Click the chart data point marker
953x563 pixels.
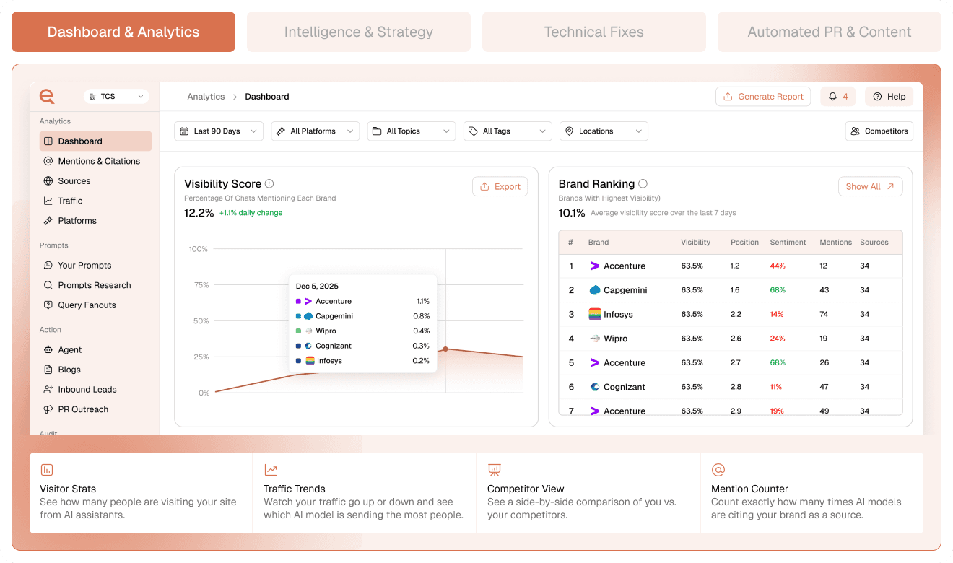445,349
